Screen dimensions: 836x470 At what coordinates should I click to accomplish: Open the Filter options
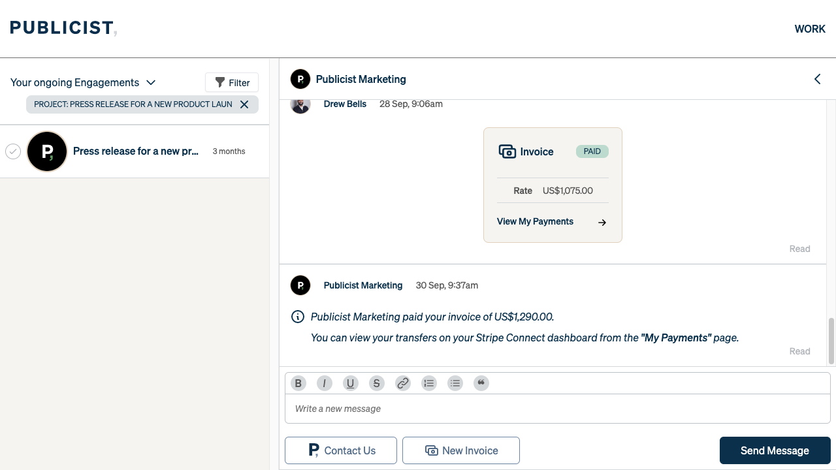pyautogui.click(x=232, y=82)
